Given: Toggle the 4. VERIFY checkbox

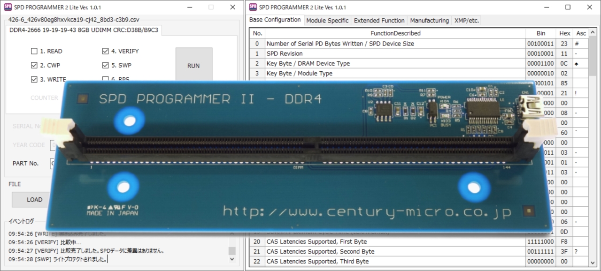Looking at the screenshot, I should click(105, 51).
